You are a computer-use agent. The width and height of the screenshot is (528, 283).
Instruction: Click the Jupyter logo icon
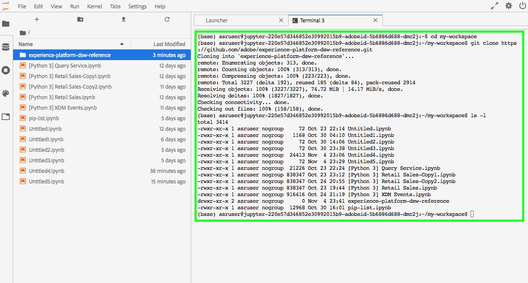(6, 6)
